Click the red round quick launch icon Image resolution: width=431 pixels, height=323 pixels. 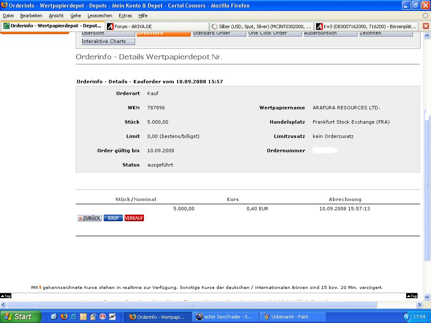pyautogui.click(x=103, y=317)
